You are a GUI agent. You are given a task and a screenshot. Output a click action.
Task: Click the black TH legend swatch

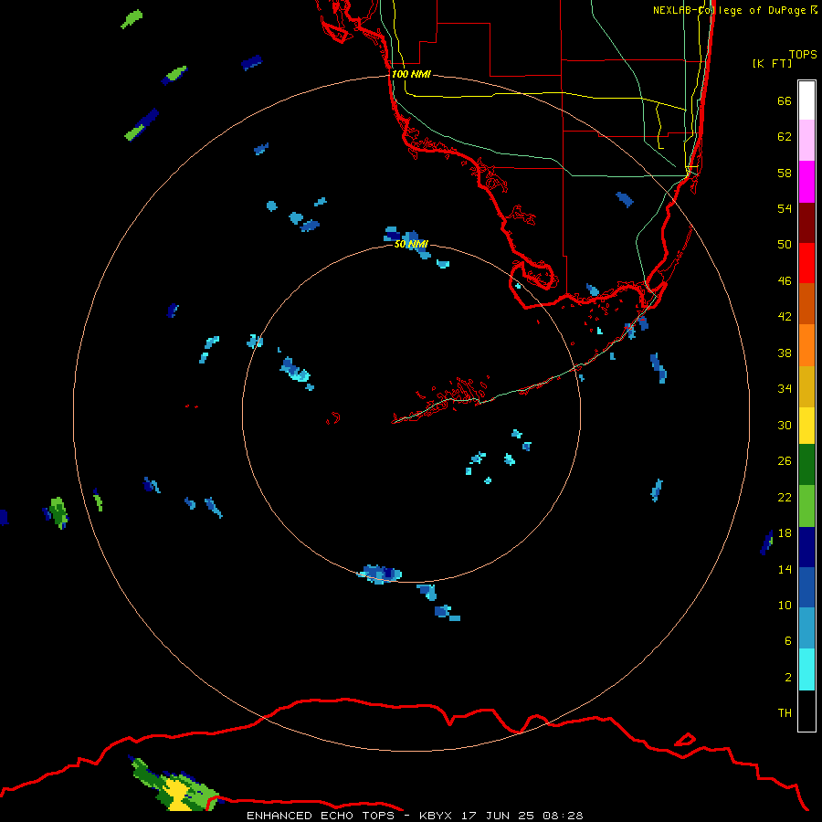click(806, 711)
